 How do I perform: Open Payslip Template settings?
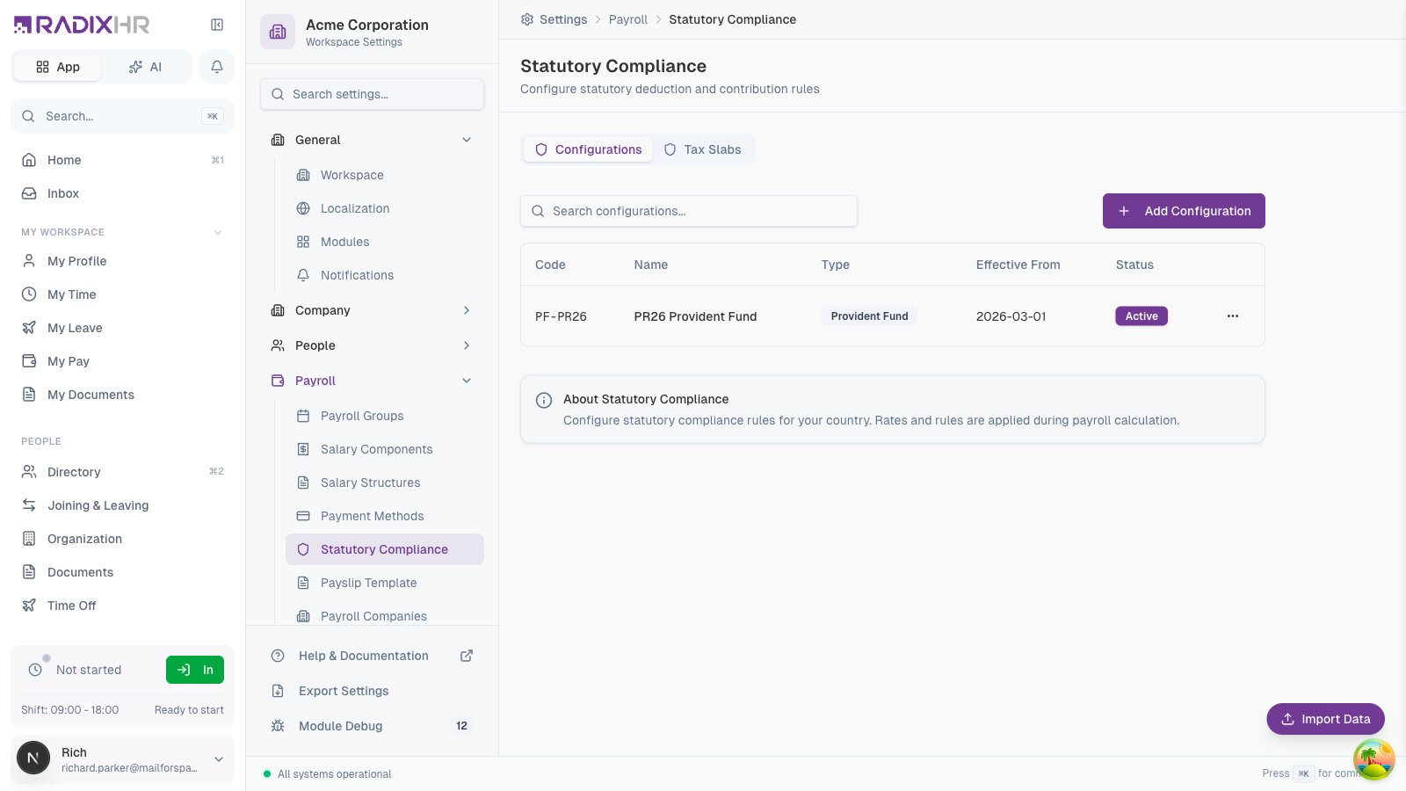pyautogui.click(x=385, y=583)
